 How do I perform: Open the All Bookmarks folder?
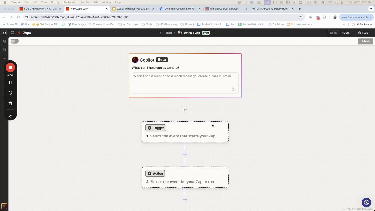(362, 24)
